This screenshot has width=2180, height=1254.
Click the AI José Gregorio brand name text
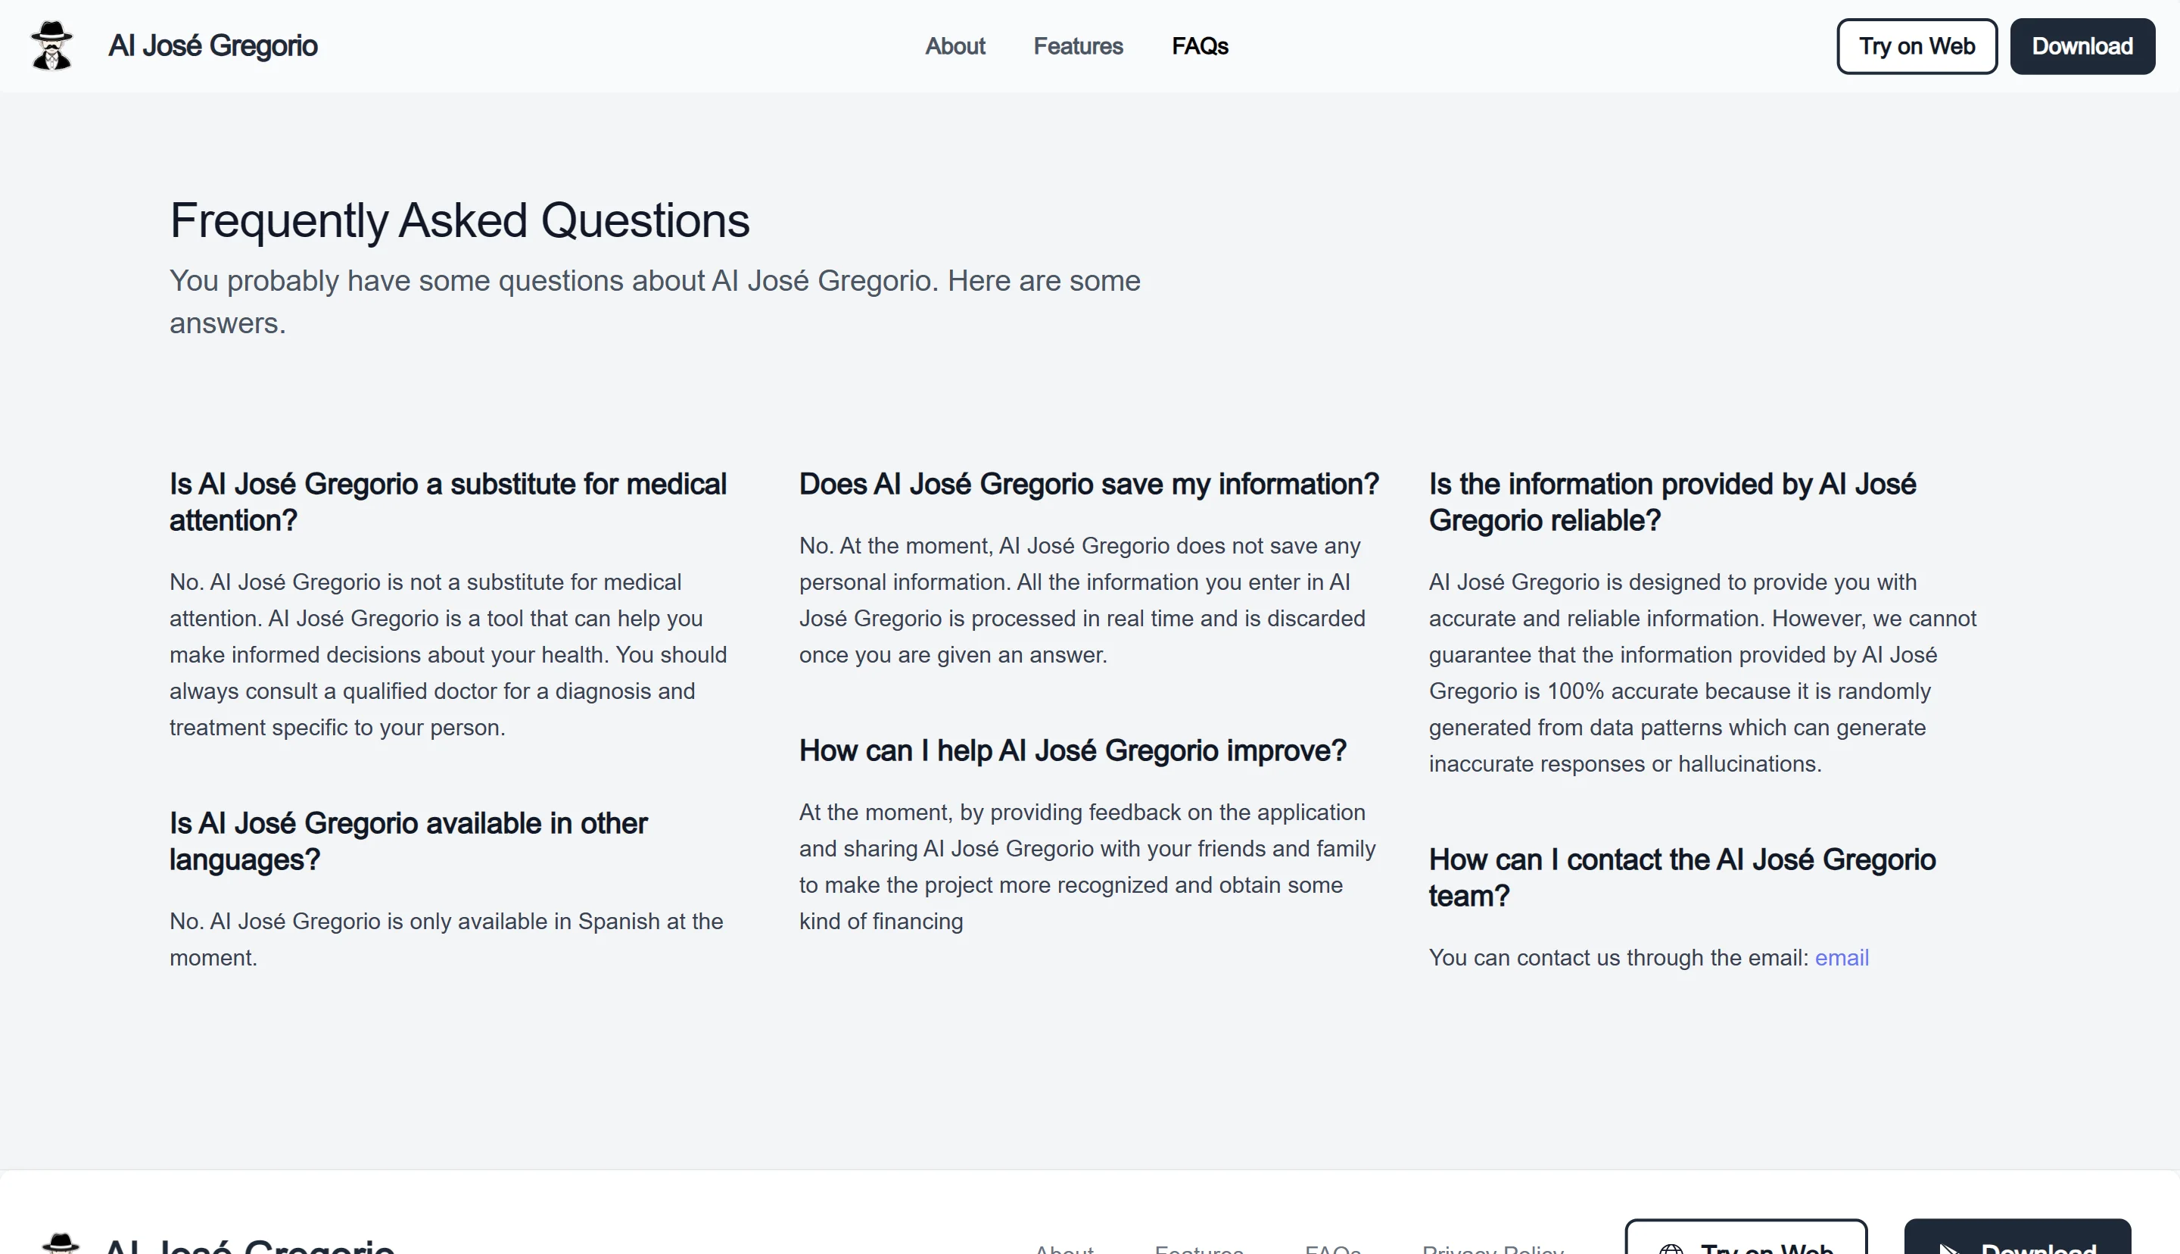point(213,45)
